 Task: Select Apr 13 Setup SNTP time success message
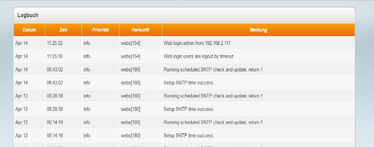(x=189, y=109)
